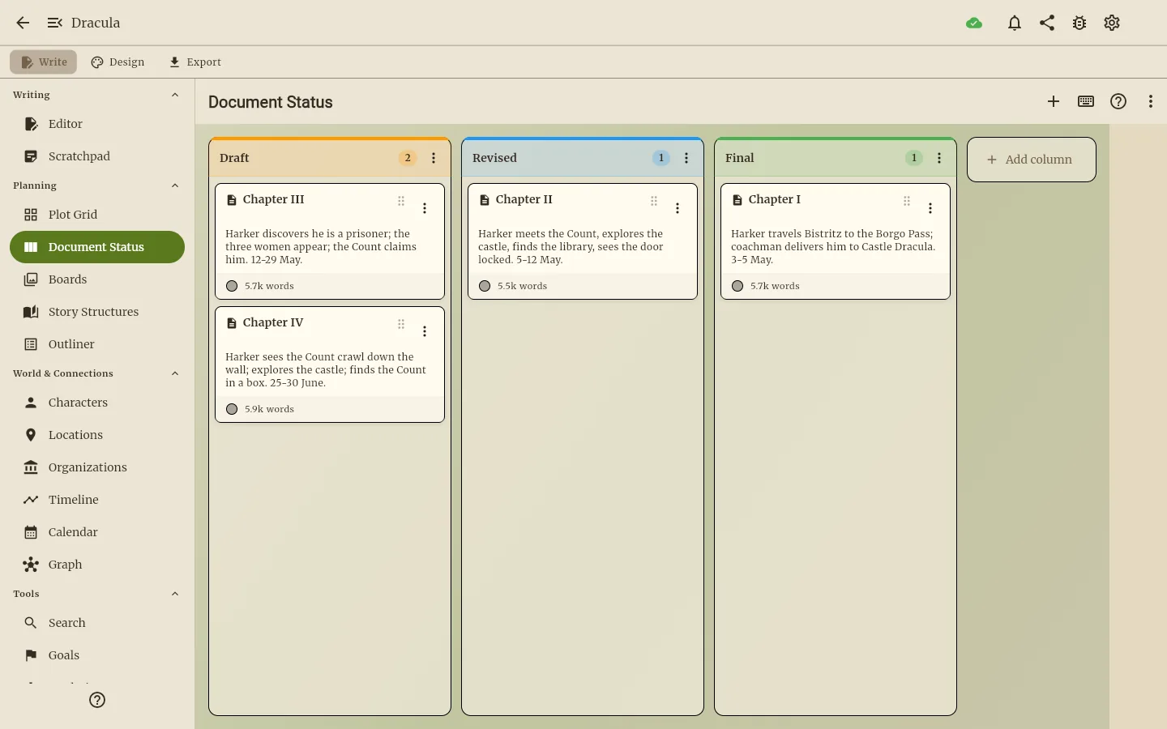The width and height of the screenshot is (1167, 729).
Task: Click the sidebar bottom help icon
Action: pos(97,700)
